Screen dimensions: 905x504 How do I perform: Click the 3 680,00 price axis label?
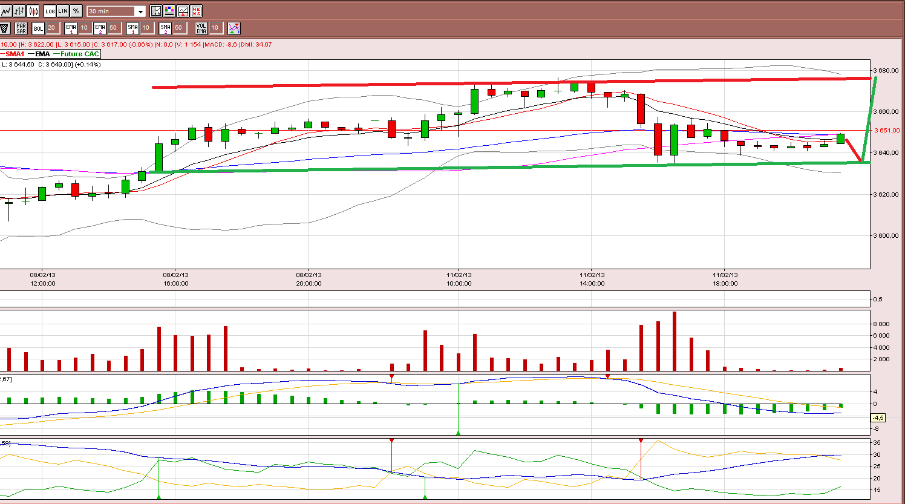coord(886,70)
